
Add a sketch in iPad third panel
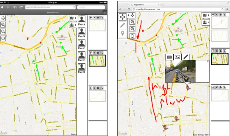[x=90, y=88]
